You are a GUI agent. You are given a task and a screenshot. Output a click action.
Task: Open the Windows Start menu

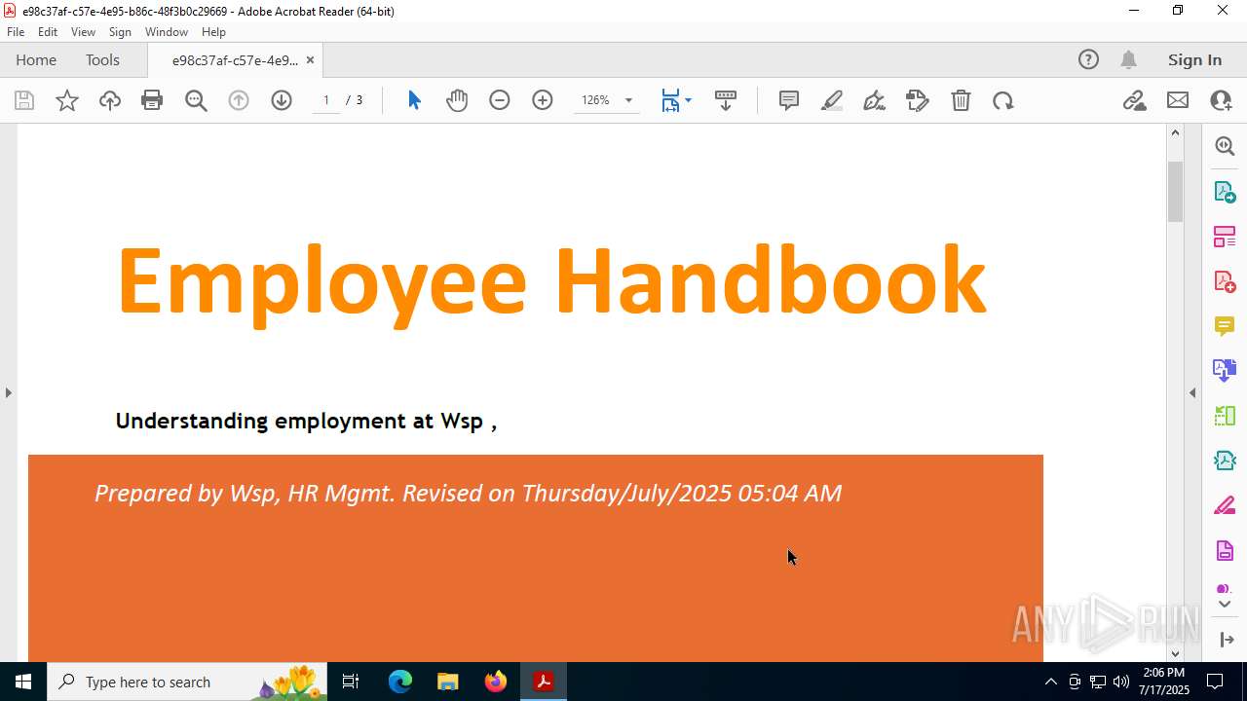23,682
